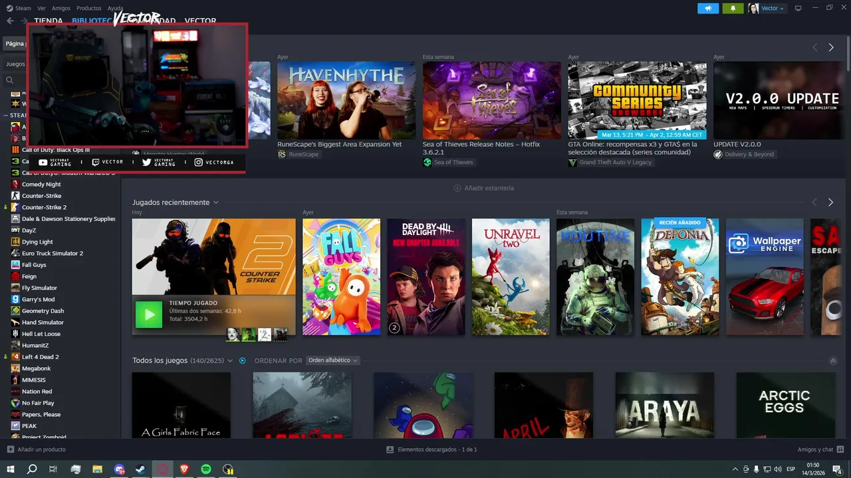
Task: Click the Counter-Strike 2 icon in sidebar
Action: (x=15, y=207)
